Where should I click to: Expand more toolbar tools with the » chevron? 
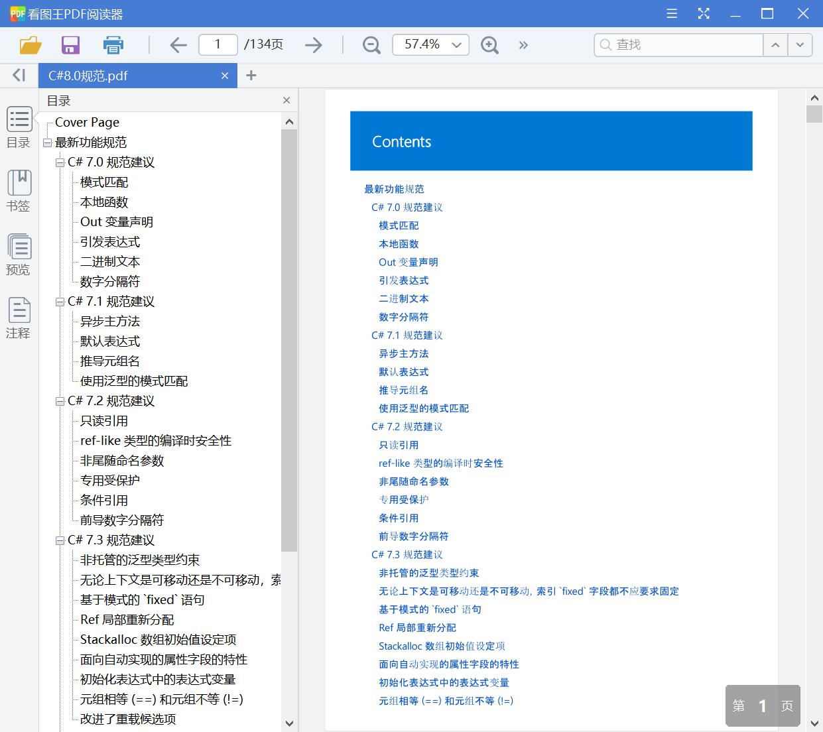point(523,44)
